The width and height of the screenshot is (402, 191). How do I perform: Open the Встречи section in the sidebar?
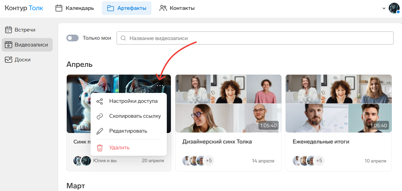(x=25, y=30)
